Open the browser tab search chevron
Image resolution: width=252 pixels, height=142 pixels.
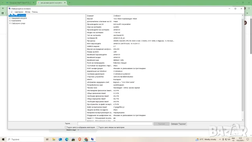[2, 3]
